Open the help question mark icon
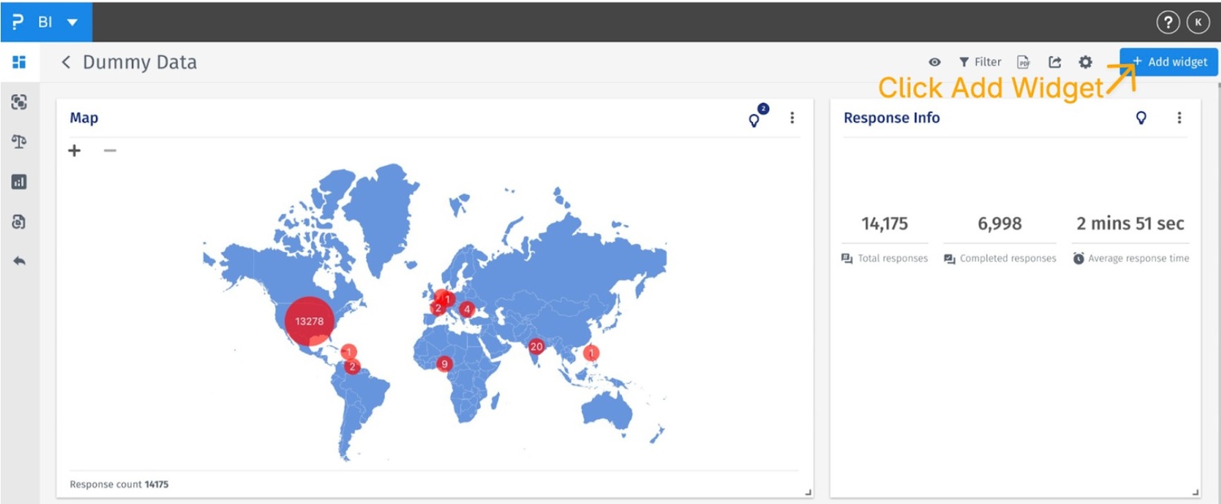 [1167, 23]
